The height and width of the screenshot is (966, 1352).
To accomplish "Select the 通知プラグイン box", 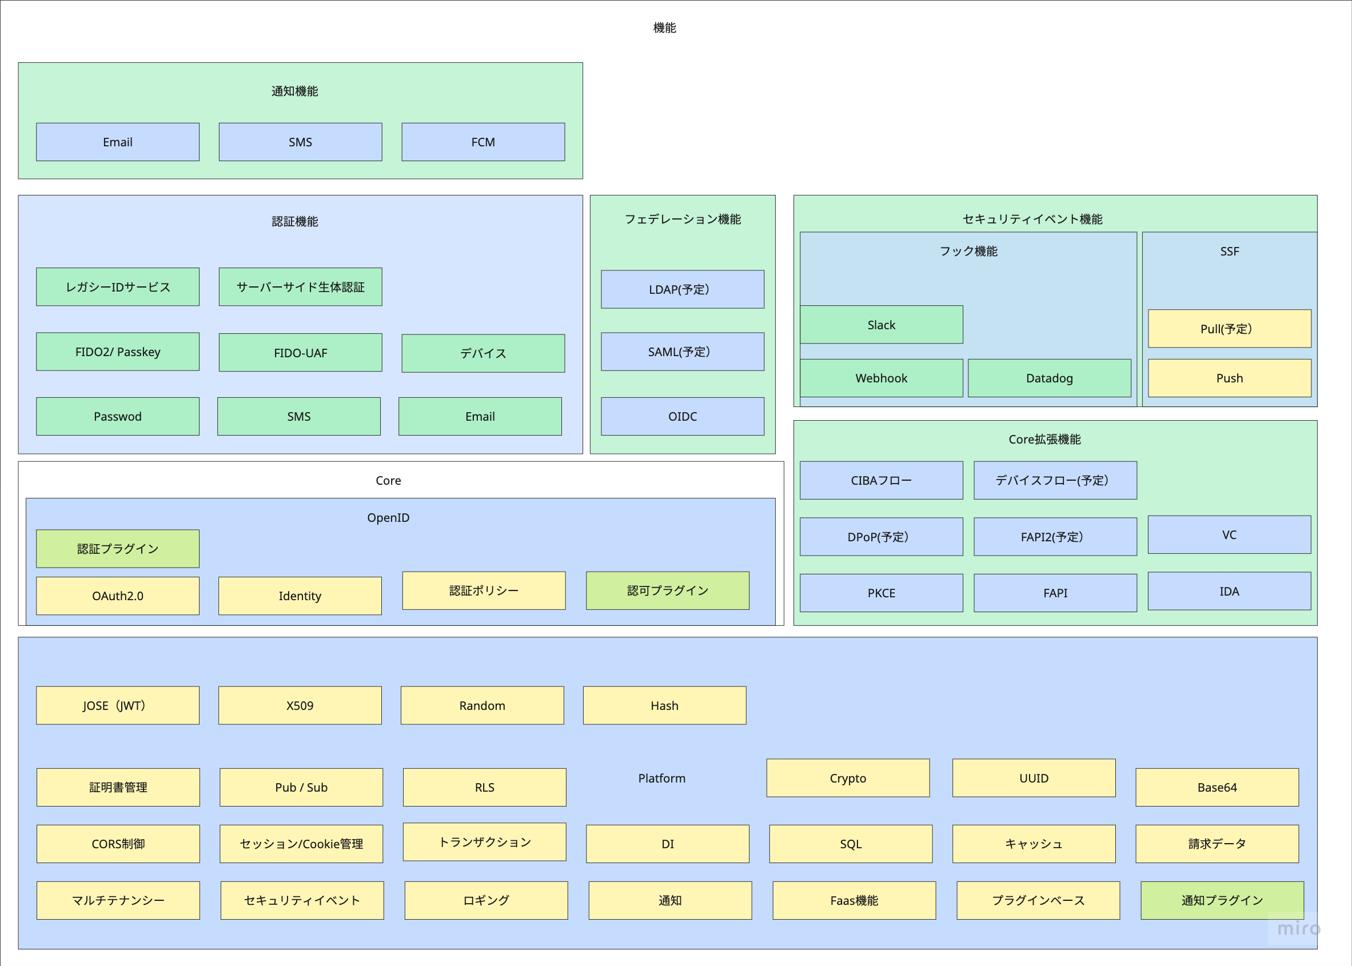I will click(1222, 900).
